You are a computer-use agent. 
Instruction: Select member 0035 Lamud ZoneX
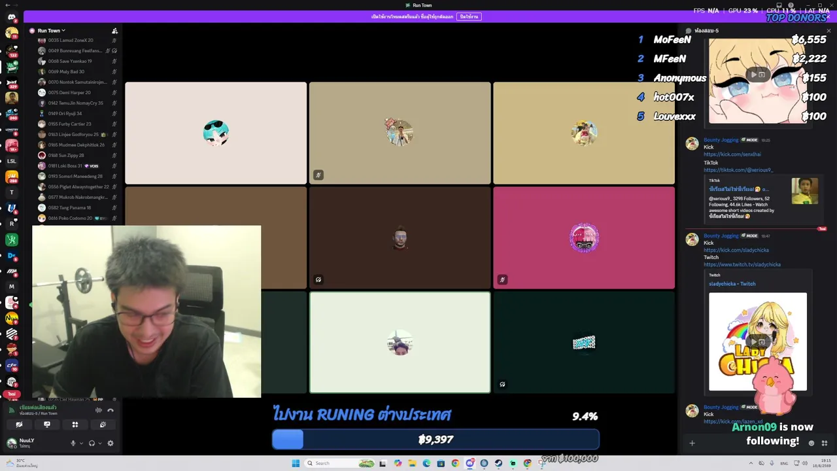[x=77, y=40]
